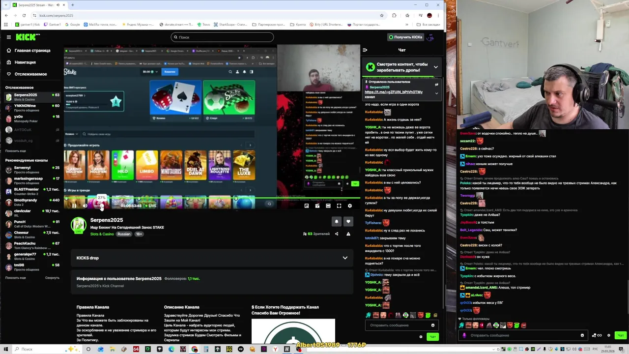Screen dimensions: 629x354
Task: Share the stream via share icon
Action: [x=337, y=234]
